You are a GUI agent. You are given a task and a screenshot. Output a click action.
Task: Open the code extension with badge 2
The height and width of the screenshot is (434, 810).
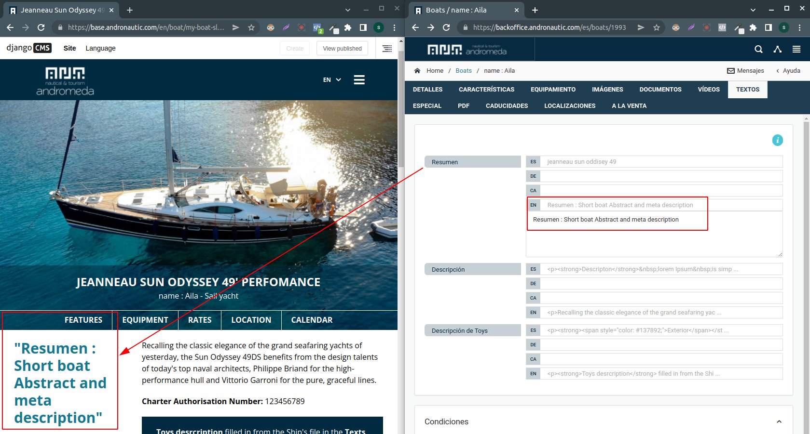coord(317,28)
